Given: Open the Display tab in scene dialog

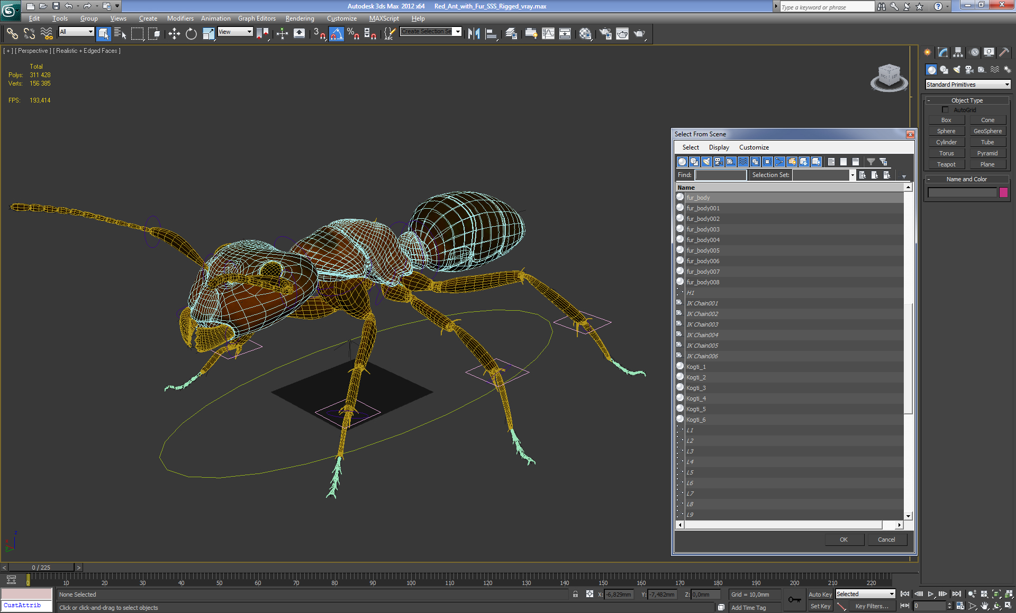Looking at the screenshot, I should 718,147.
